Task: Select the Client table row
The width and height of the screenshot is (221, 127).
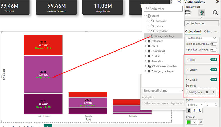Action: click(x=163, y=46)
